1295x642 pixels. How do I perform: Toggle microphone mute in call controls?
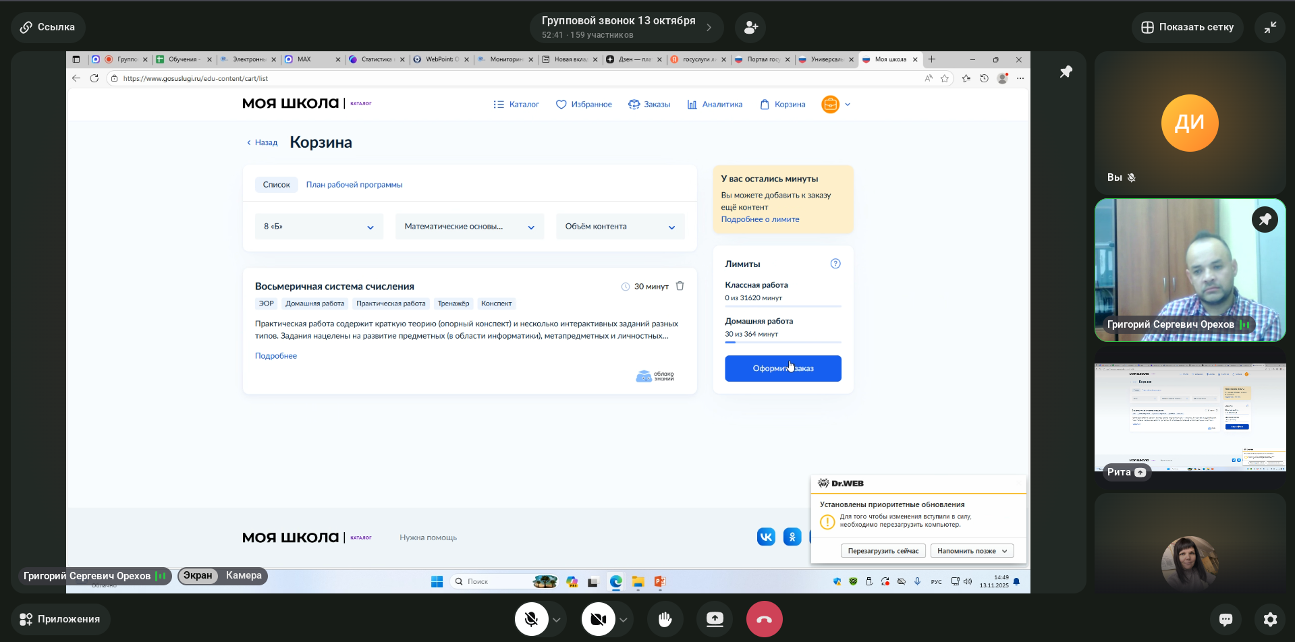tap(531, 619)
